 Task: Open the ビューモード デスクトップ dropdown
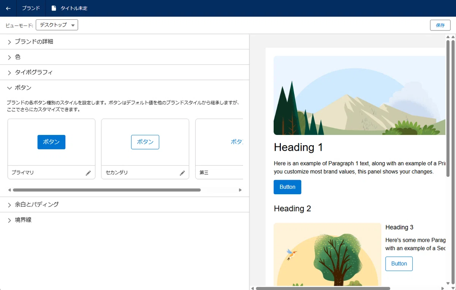pos(57,25)
